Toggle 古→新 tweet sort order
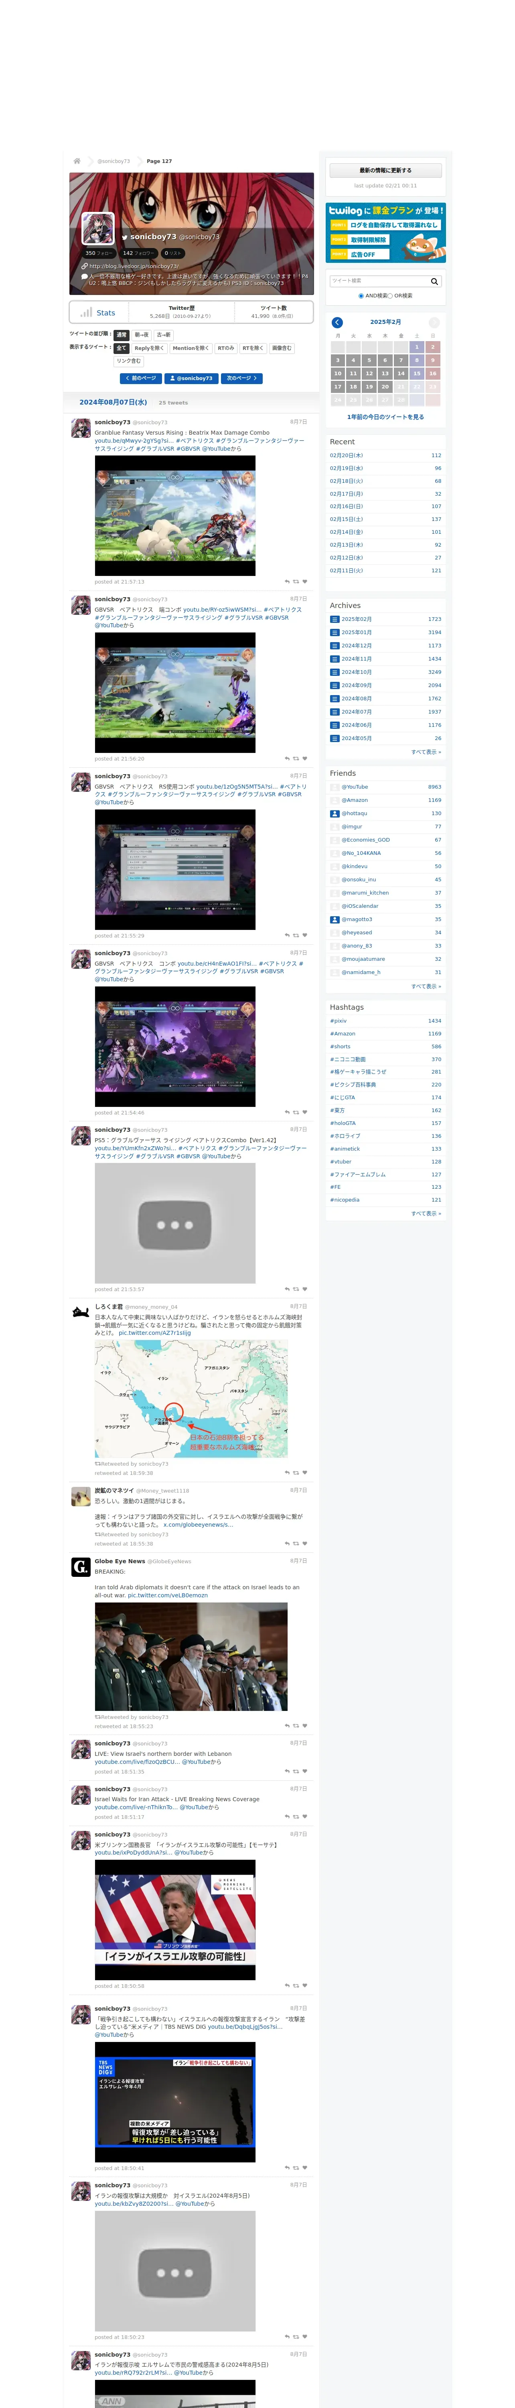The image size is (515, 2408). click(x=164, y=335)
